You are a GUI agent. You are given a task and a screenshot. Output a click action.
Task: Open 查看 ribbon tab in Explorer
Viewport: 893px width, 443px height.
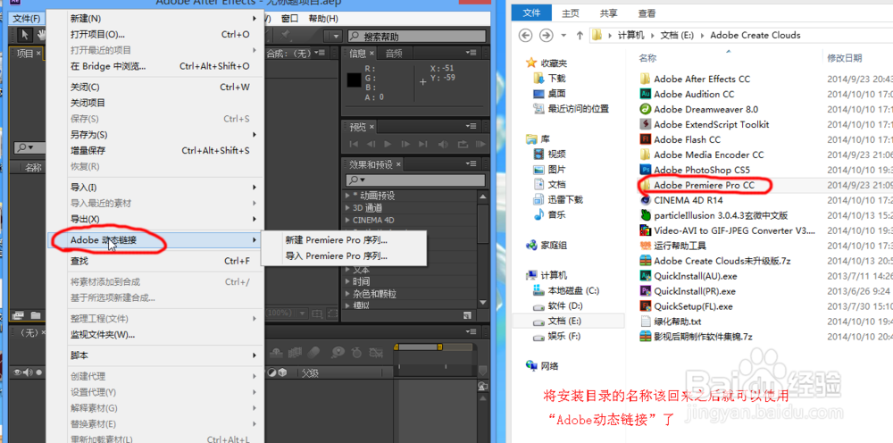tap(647, 13)
